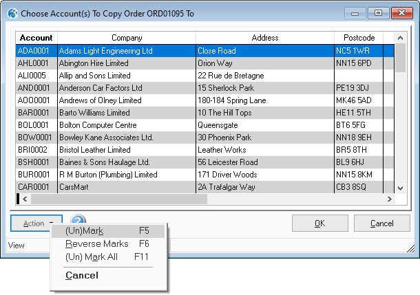The height and width of the screenshot is (295, 420).
Task: Click the Address column header
Action: coord(264,38)
